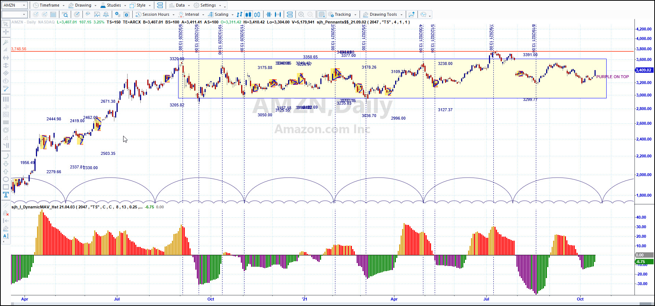
Task: Click the decrease bar spacing icon
Action: [x=269, y=15]
